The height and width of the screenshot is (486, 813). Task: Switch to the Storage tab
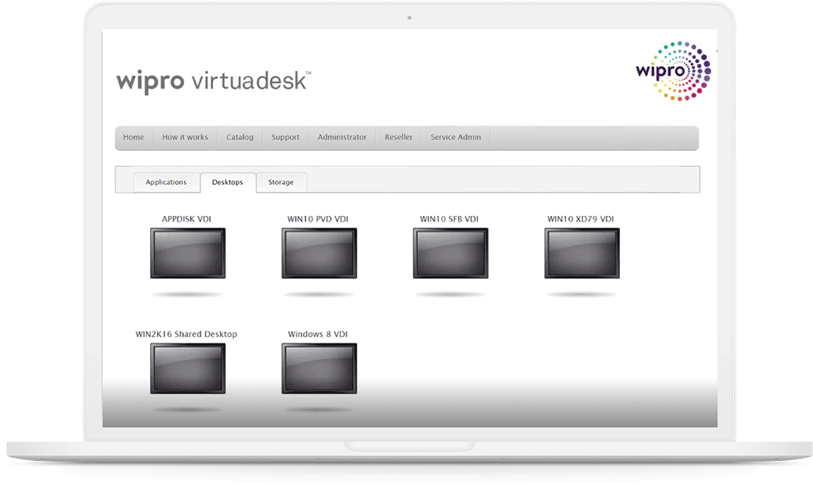tap(281, 183)
